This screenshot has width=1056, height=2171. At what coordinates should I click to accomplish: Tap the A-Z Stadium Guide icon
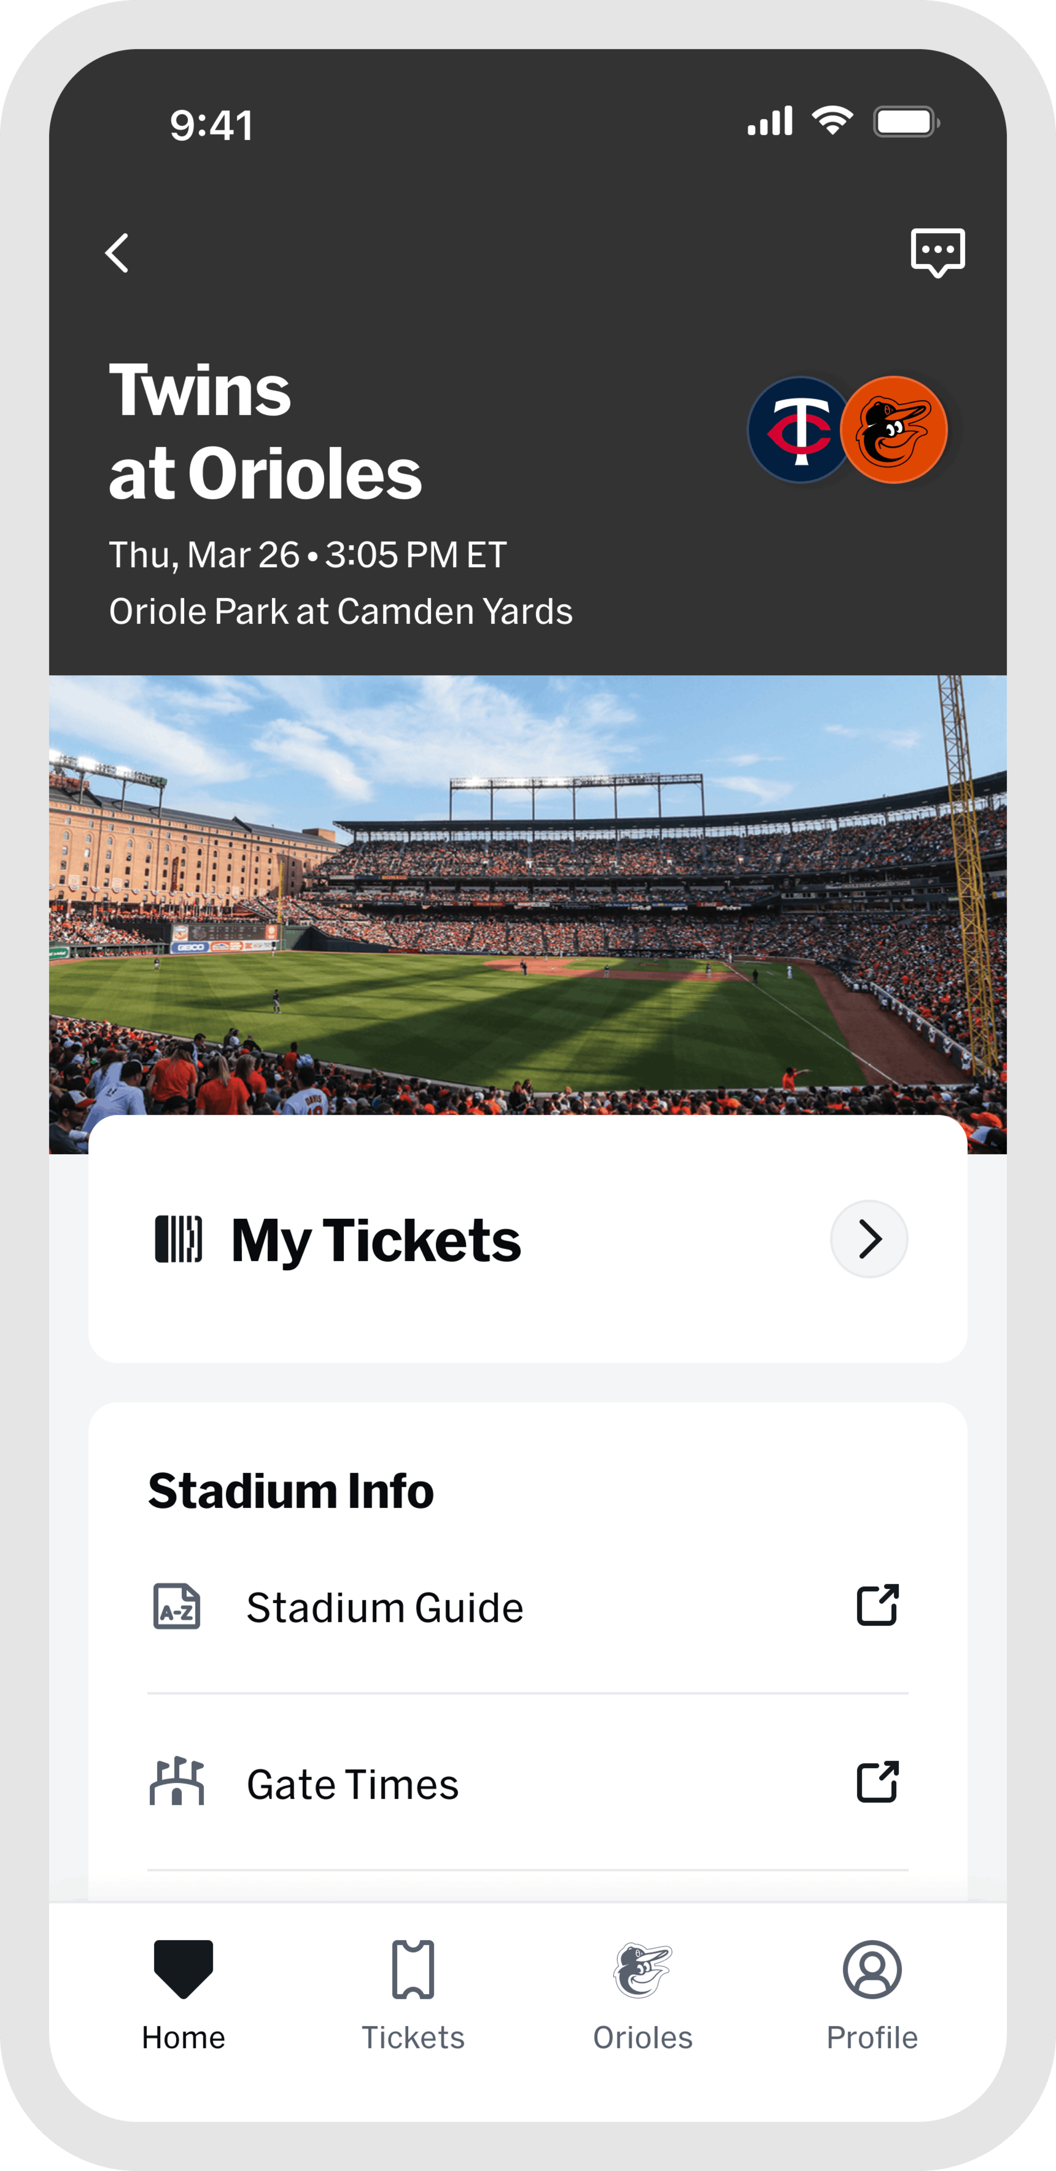coord(177,1606)
